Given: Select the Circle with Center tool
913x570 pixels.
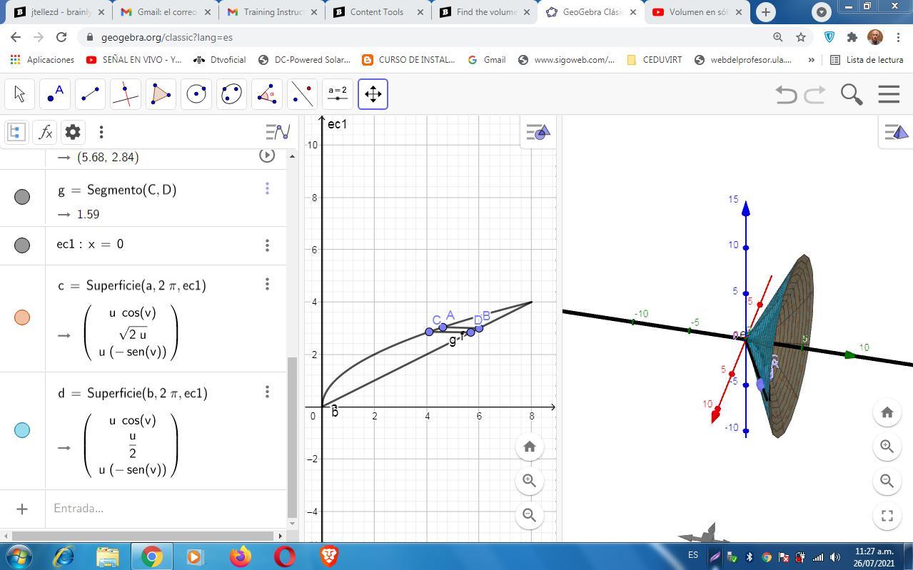Looking at the screenshot, I should click(196, 94).
